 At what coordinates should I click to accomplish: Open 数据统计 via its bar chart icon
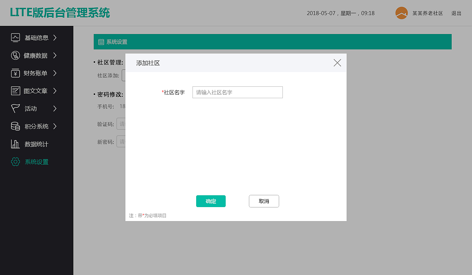point(15,144)
